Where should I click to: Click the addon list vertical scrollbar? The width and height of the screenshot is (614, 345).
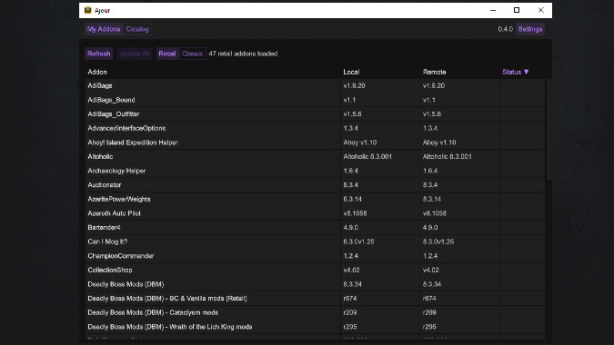[x=549, y=129]
